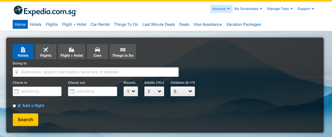332x137 pixels.
Task: Select the Hotels building icon tab
Action: 23,52
